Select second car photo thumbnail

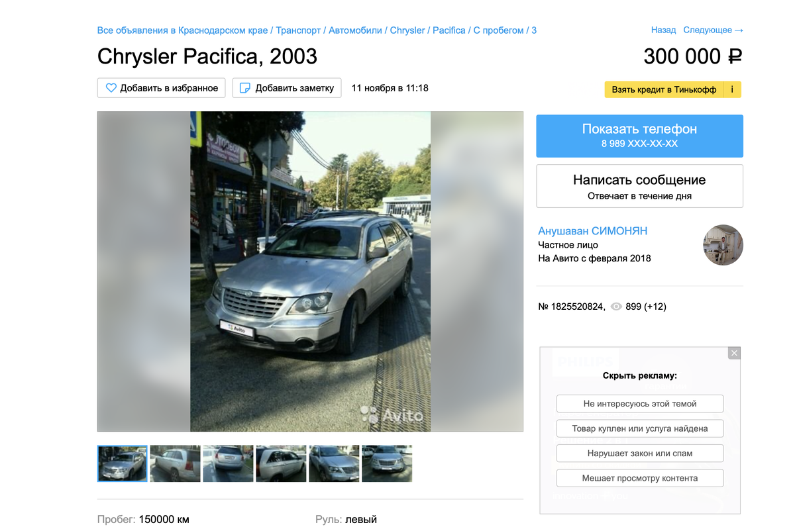point(175,463)
